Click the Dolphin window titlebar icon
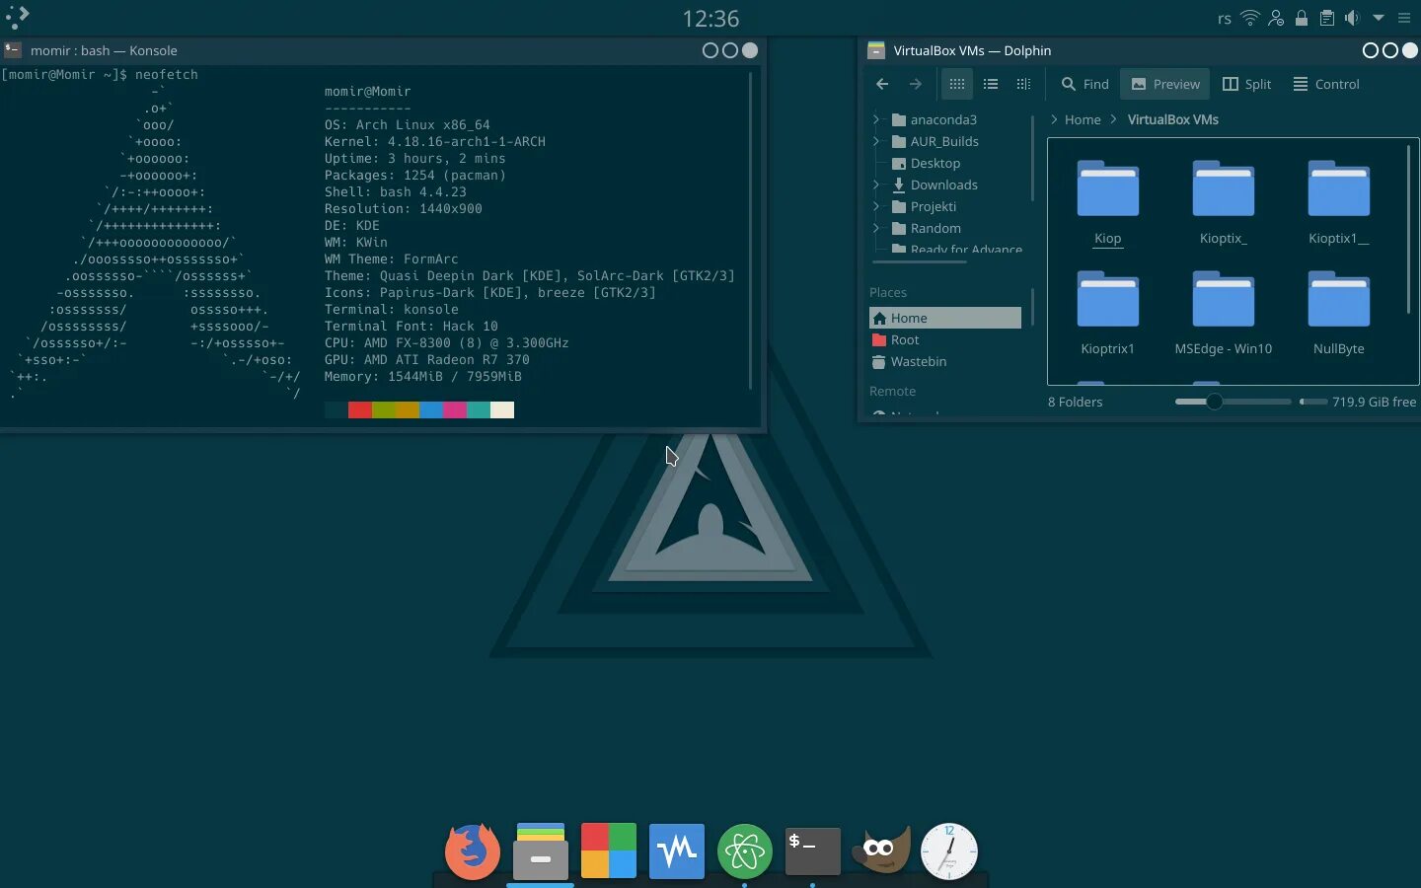The image size is (1421, 888). (x=875, y=50)
